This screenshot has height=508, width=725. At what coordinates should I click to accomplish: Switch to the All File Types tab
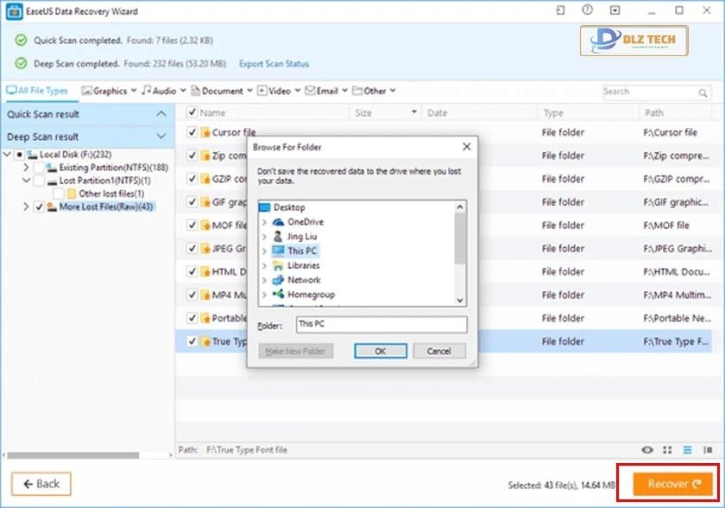pos(35,90)
